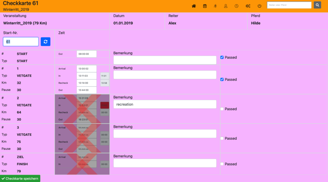Click Vetgate 1 Arrival time 13:00:02
328x182 pixels.
(x=86, y=69)
